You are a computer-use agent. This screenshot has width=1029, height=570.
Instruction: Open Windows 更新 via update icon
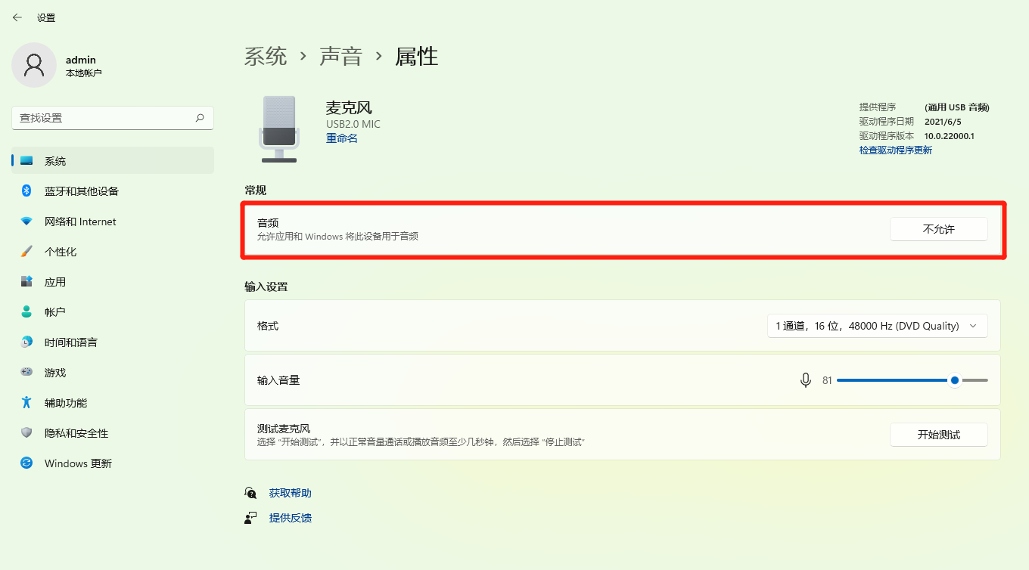click(x=26, y=463)
